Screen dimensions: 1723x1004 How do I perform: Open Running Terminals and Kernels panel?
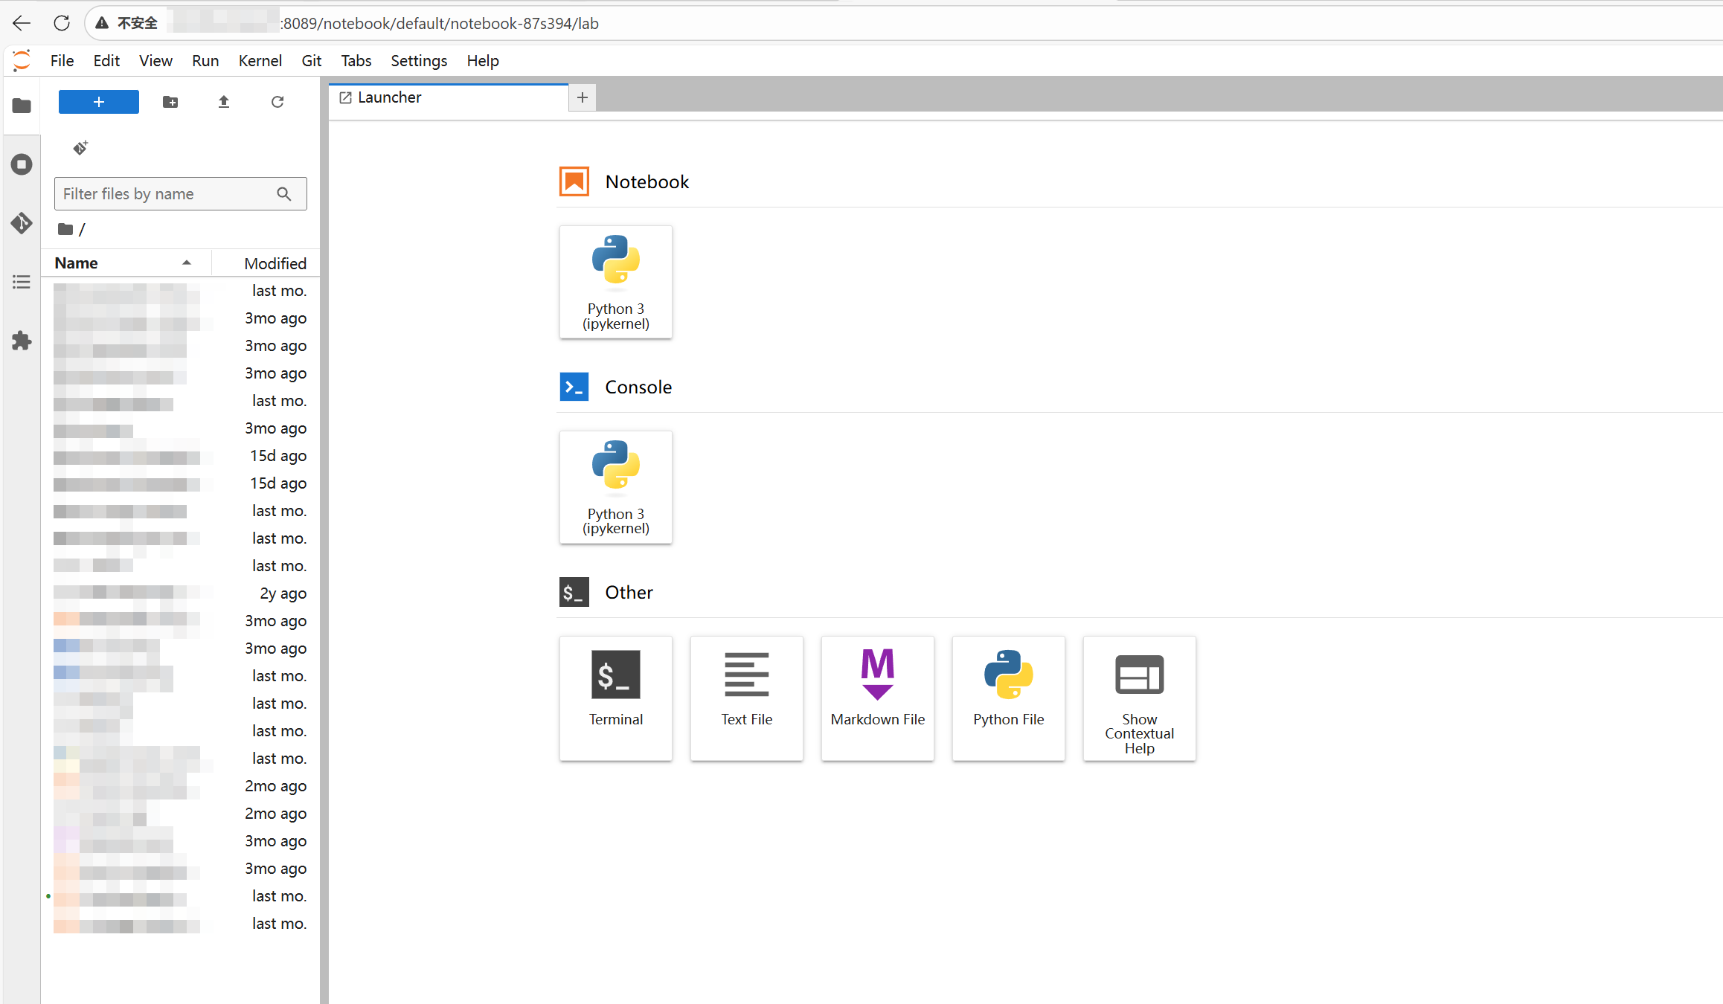[22, 164]
